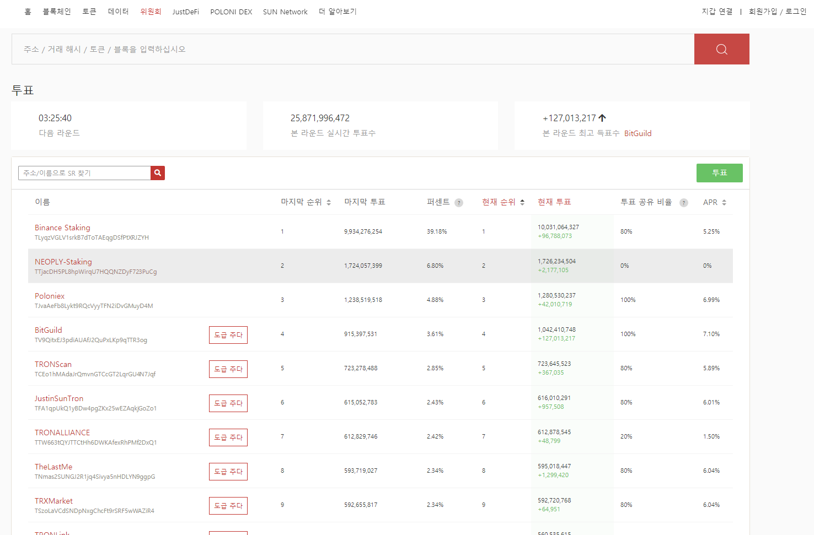Screen dimensions: 814x535
Task: Focus the SR 찾기 search input
Action: [84, 173]
